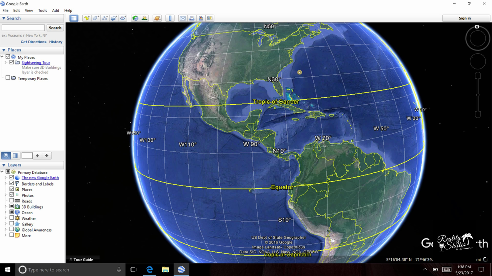Enable the Roads layer checkbox
492x276 pixels.
12,201
